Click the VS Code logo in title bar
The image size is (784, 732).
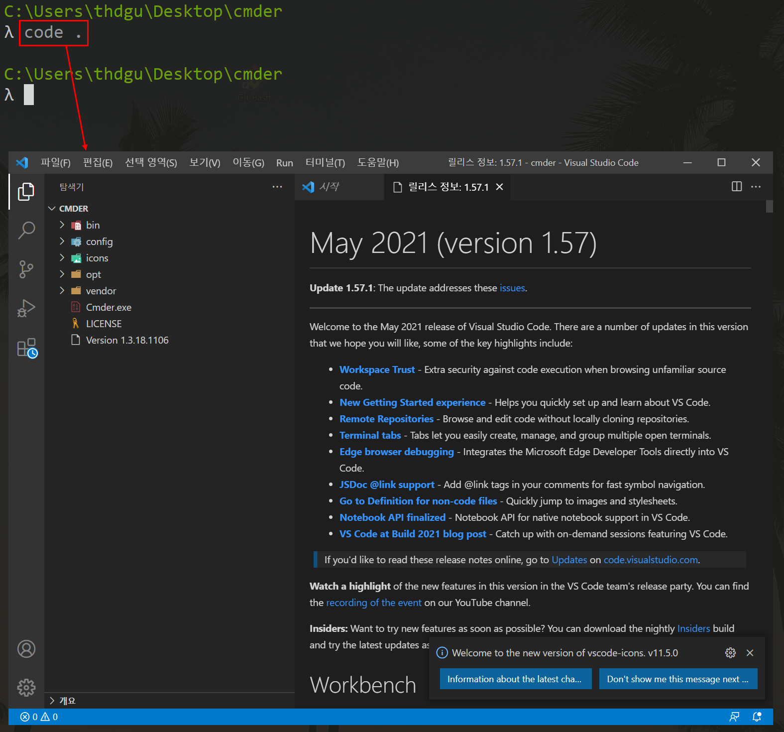tap(22, 163)
